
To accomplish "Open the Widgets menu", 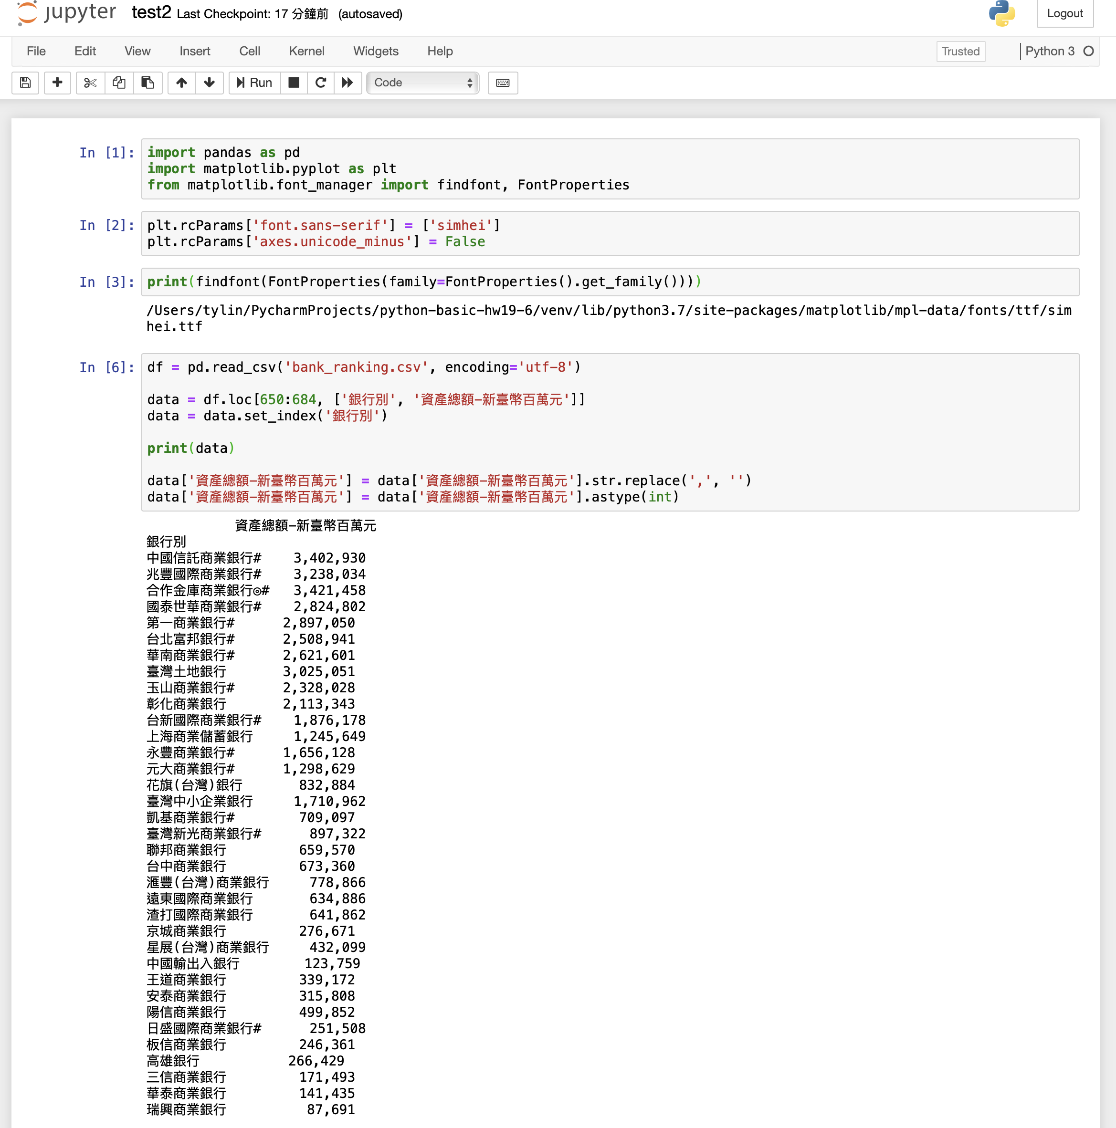I will 376,52.
